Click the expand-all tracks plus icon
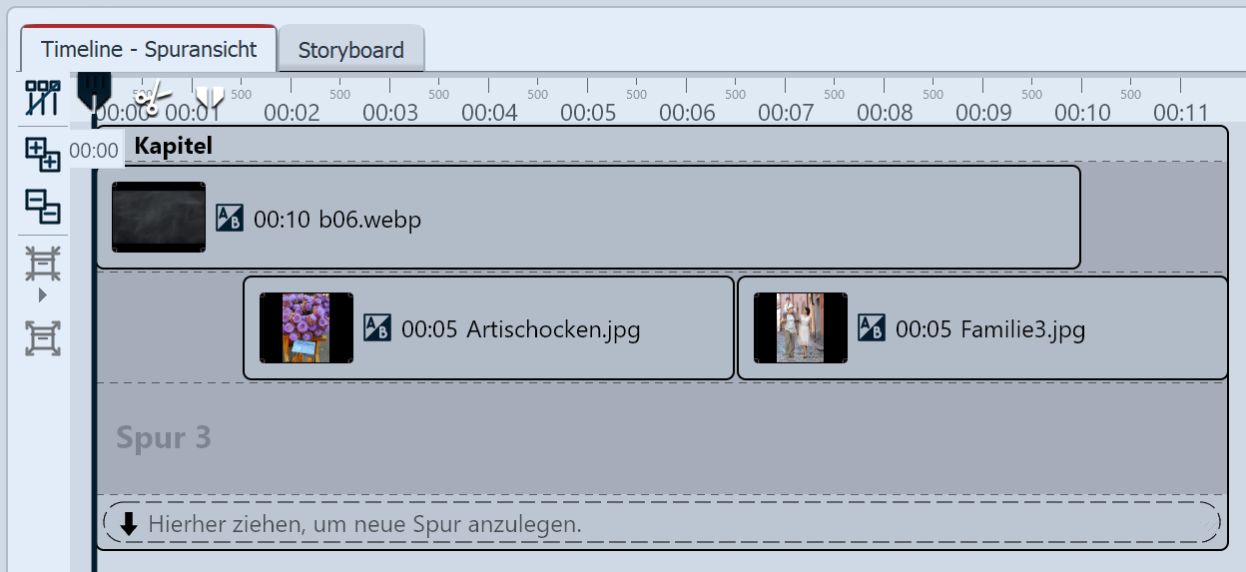The width and height of the screenshot is (1246, 572). (x=42, y=156)
